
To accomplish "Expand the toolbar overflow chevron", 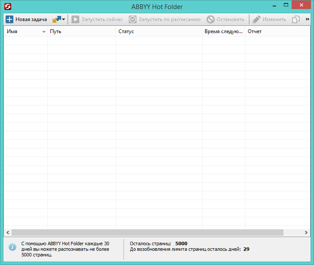I will tap(308, 19).
